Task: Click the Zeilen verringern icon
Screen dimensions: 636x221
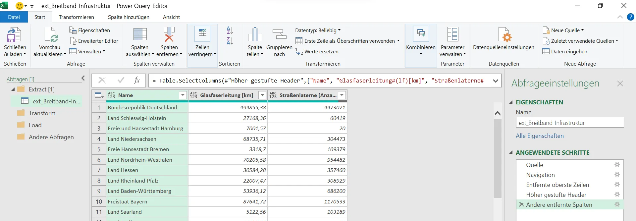Action: [x=202, y=34]
